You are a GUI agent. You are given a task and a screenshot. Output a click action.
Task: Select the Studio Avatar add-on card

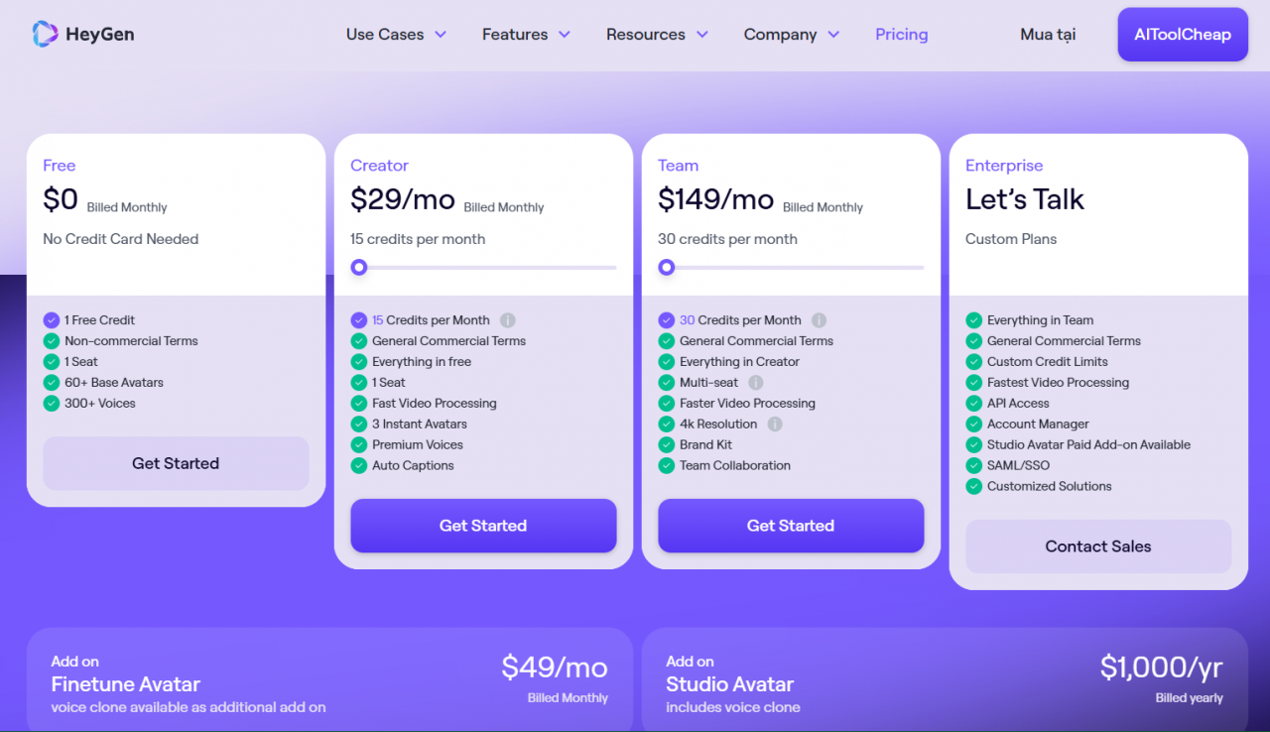tap(945, 679)
